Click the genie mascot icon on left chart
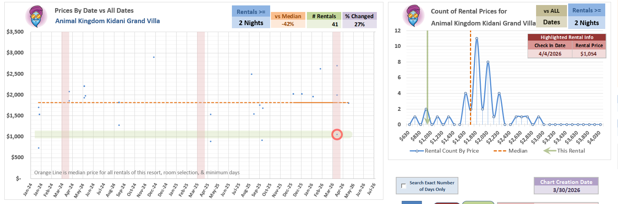Viewport: 618px width, 204px height. [36, 17]
